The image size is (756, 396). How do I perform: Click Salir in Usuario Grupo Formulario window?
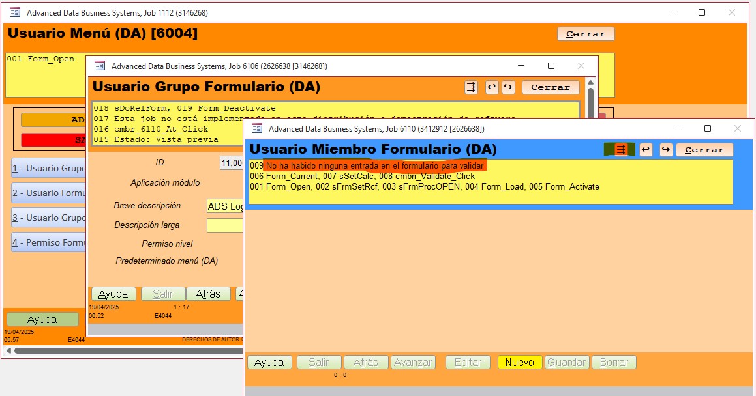(163, 294)
